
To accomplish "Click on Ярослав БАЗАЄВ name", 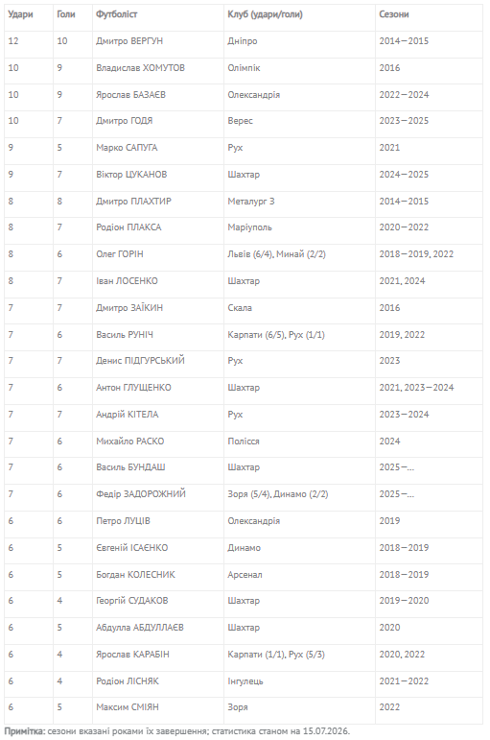I will click(130, 95).
